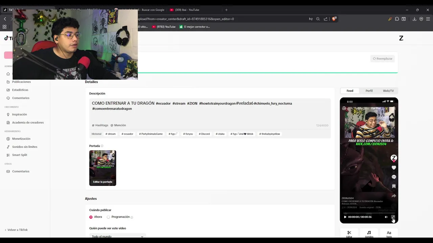433x243 pixels.
Task: Click Volver a TikTok link
Action: tap(16, 230)
